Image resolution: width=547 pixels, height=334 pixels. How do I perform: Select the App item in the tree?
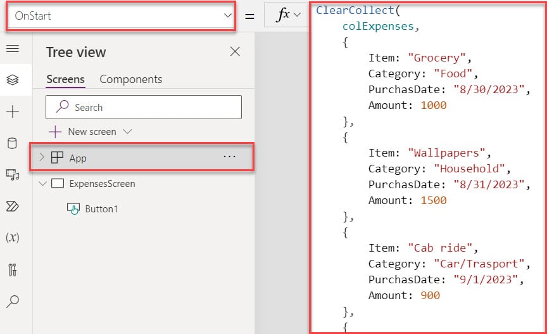(142, 158)
